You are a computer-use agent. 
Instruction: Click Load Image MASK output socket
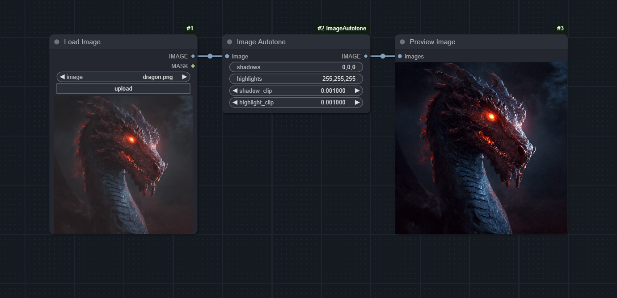click(x=193, y=66)
